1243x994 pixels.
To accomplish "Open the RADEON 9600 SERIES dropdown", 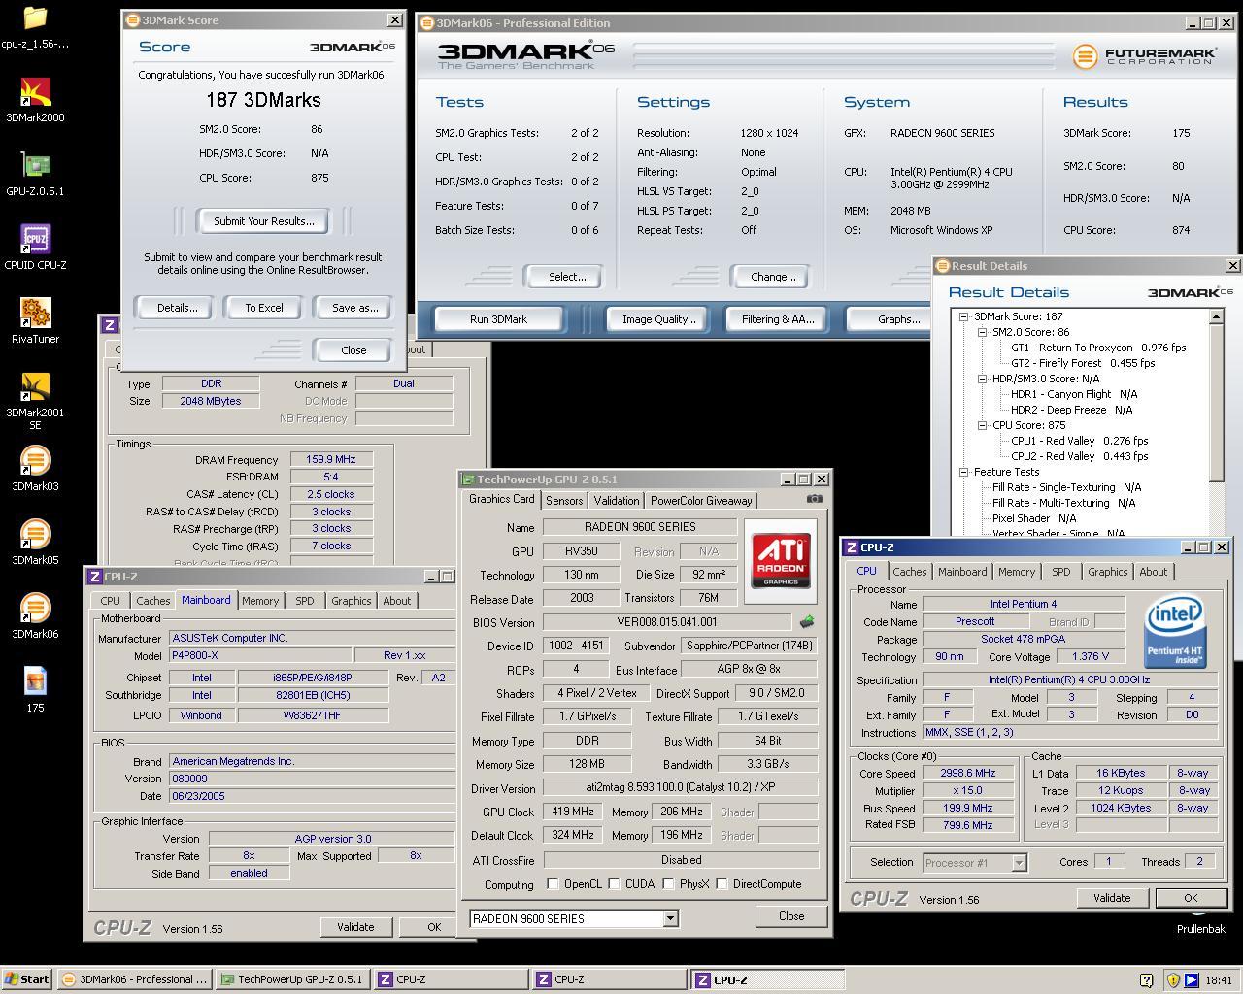I will pos(670,918).
